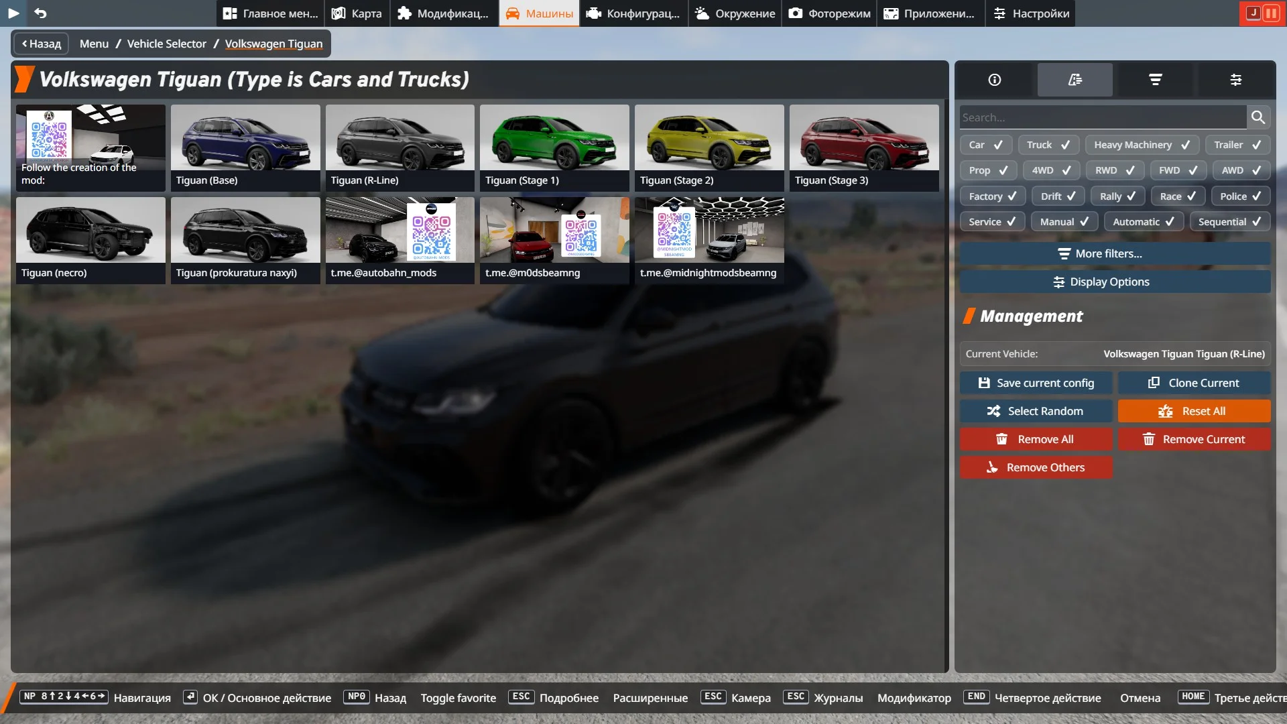Click the Volkswagen Tiguan breadcrumb
Viewport: 1287px width, 724px height.
tap(273, 44)
